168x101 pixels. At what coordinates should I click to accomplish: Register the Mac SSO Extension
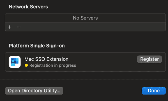pos(149,59)
